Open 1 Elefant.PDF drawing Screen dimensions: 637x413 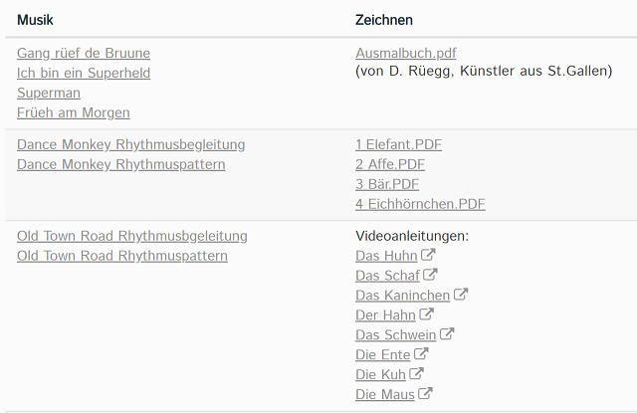tap(398, 144)
